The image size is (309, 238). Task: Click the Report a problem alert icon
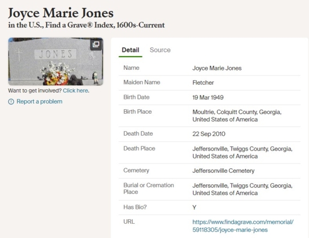(11, 102)
